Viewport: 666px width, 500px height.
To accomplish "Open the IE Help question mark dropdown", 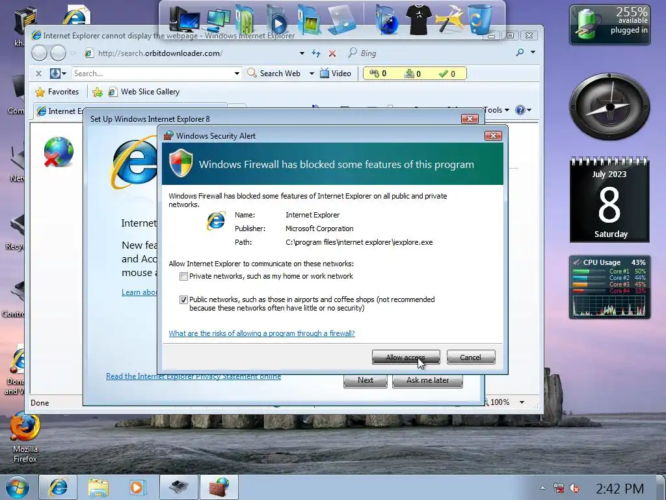I will tap(524, 110).
